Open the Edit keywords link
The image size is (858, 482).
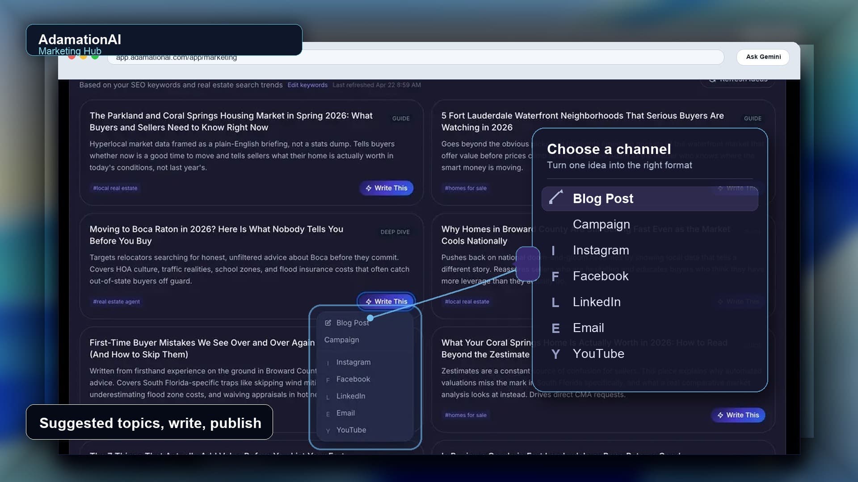pyautogui.click(x=307, y=85)
